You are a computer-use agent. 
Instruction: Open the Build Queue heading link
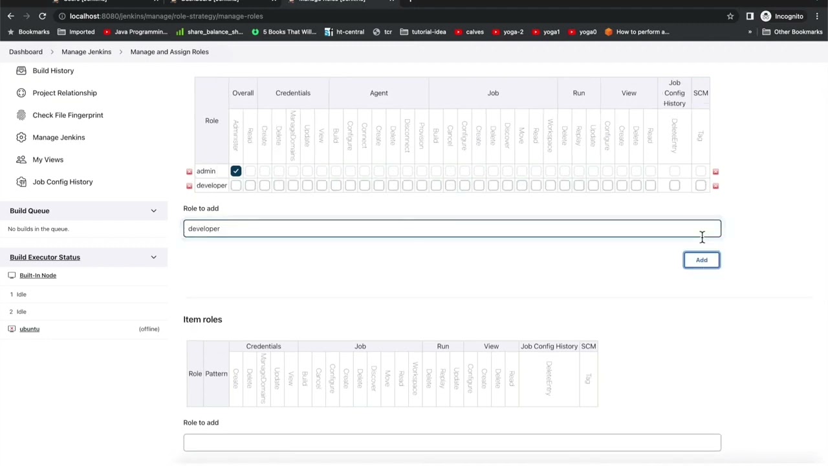pos(29,211)
